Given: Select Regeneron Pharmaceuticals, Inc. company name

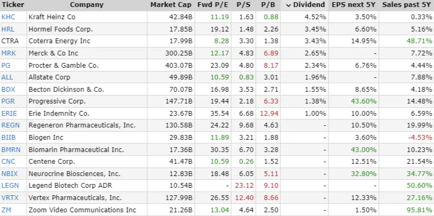Looking at the screenshot, I should coord(82,125).
